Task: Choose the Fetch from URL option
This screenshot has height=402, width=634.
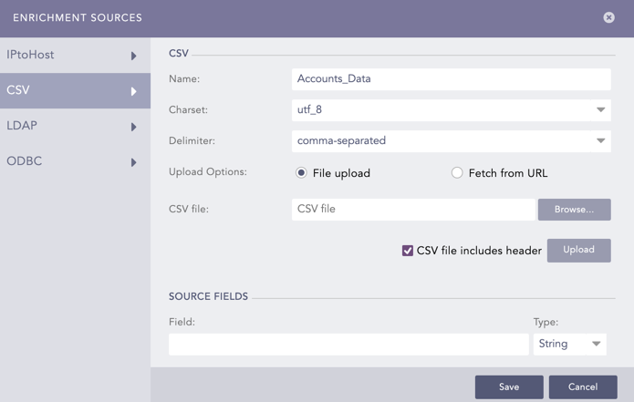Action: 457,173
